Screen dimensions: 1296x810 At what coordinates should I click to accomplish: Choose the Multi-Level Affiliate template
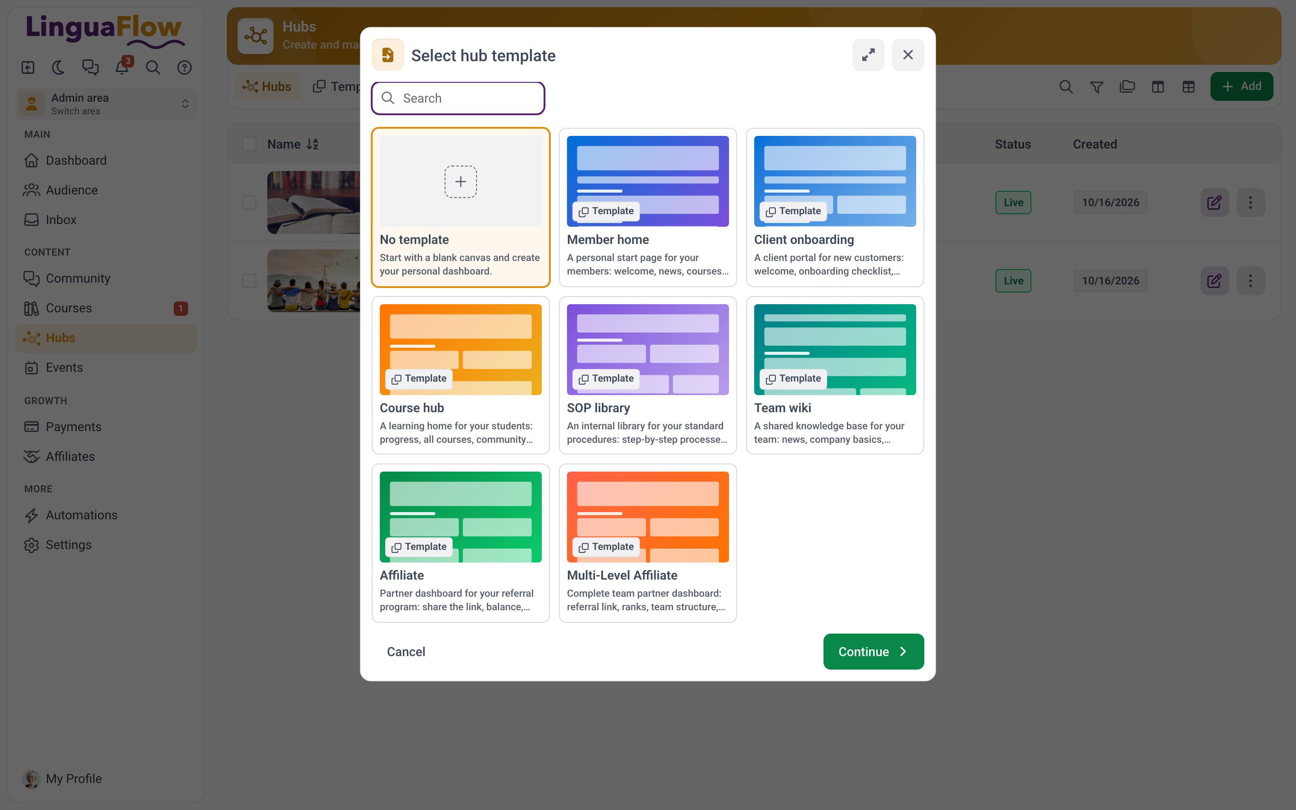pos(648,543)
